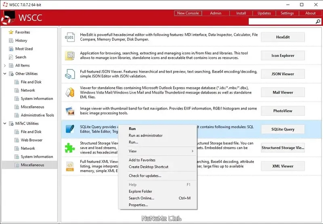Click the search magnifier in the header
323x224 pixels.
(x=318, y=21)
